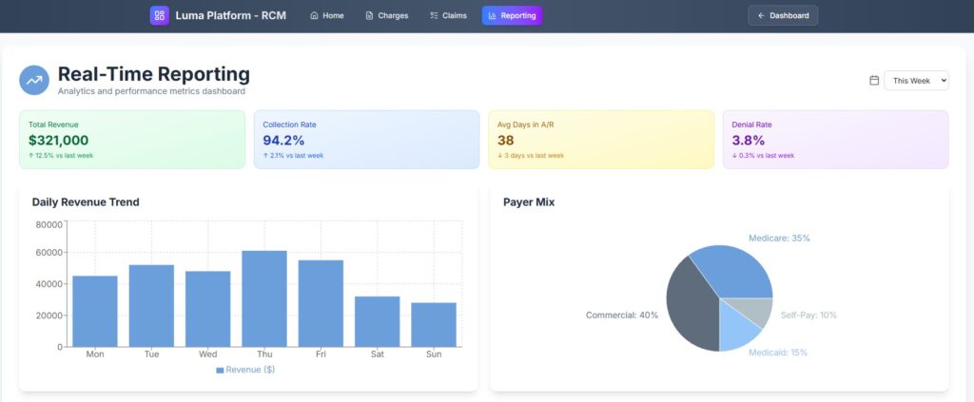Screen dimensions: 974x402
Task: Toggle the Revenue ($) legend entry
Action: pyautogui.click(x=245, y=370)
